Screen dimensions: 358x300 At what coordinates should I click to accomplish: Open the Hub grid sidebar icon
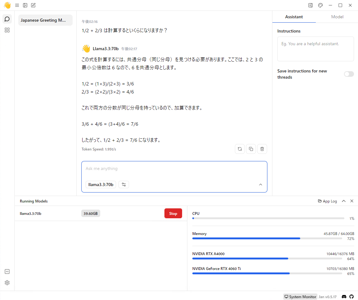[7, 30]
